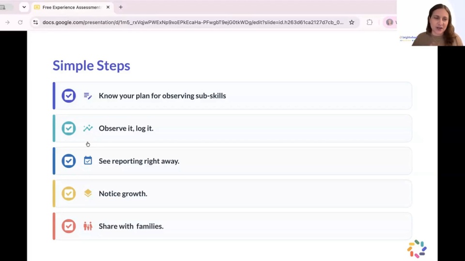
Task: Click the presenter webcam video thumbnail
Action: [x=431, y=23]
